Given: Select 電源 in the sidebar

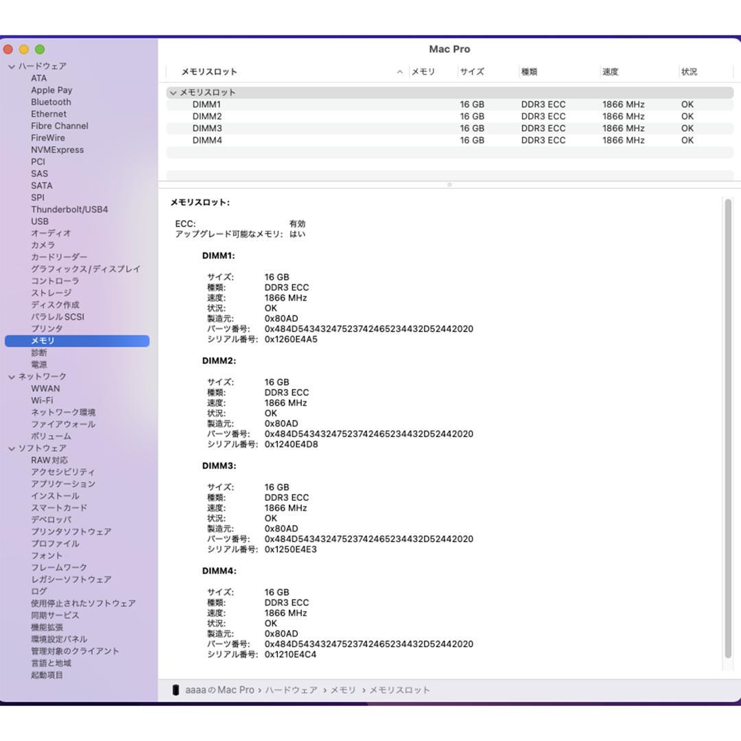Looking at the screenshot, I should [38, 364].
